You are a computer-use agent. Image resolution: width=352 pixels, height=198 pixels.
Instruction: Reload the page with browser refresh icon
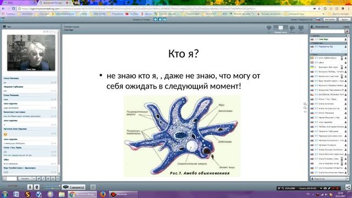(13, 9)
